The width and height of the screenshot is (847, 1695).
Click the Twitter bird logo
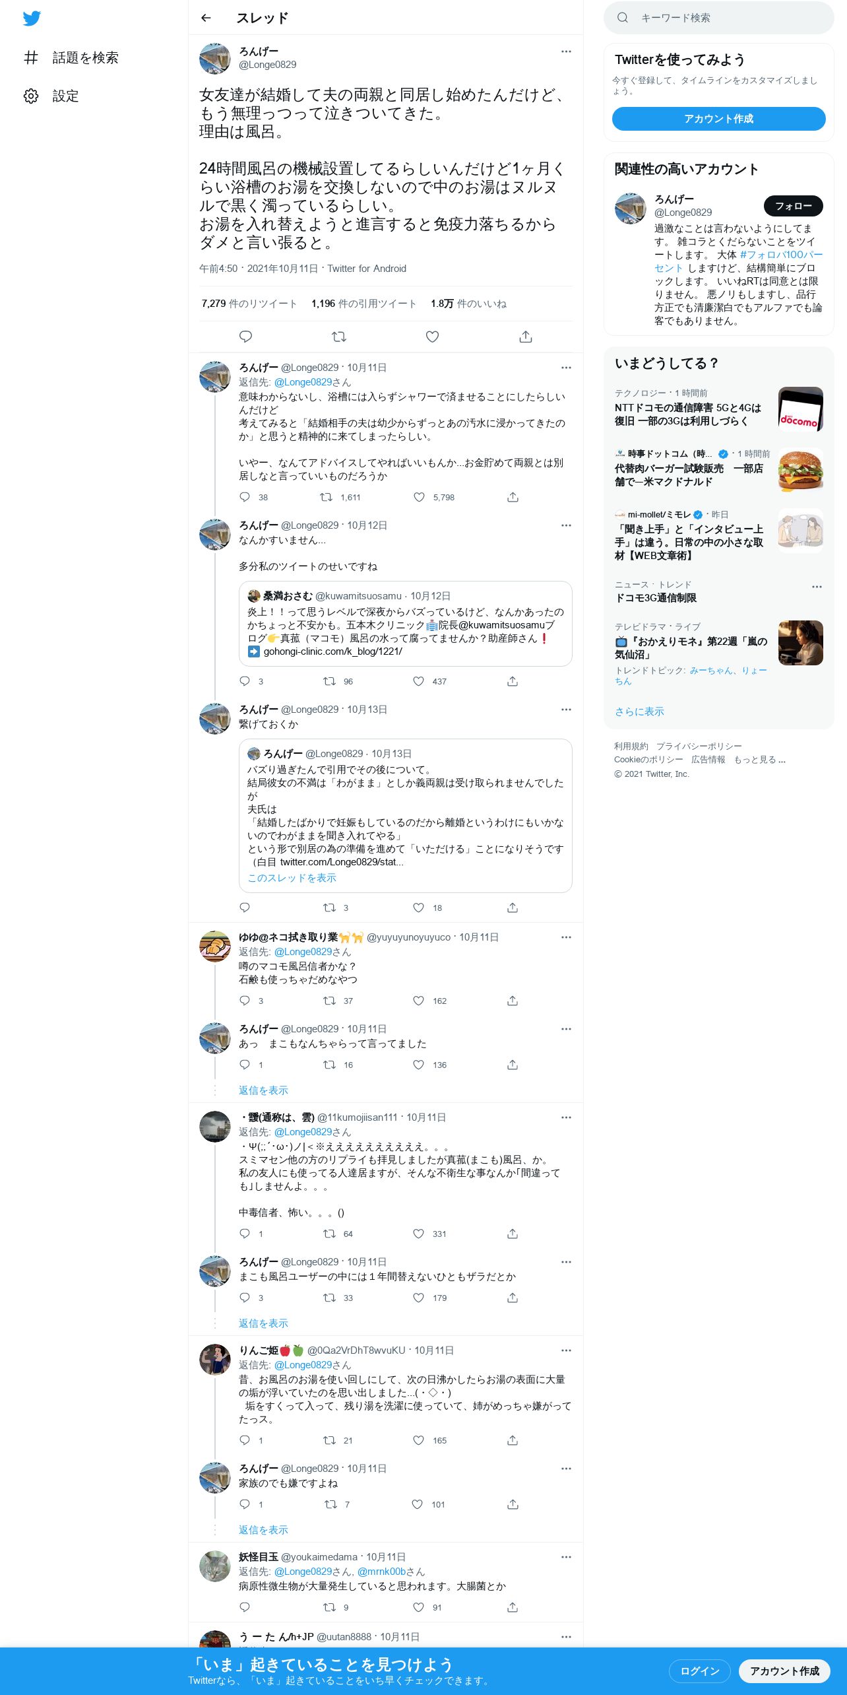point(32,18)
